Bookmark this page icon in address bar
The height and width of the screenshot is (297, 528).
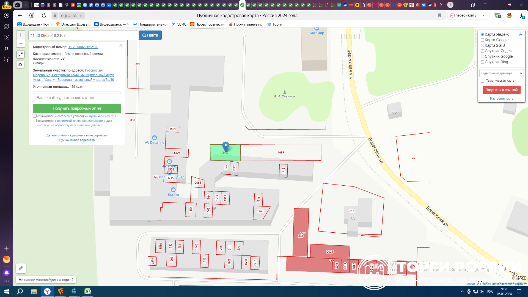tap(440, 15)
